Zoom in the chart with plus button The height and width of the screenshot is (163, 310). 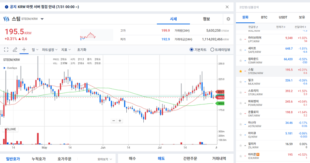coord(120,121)
